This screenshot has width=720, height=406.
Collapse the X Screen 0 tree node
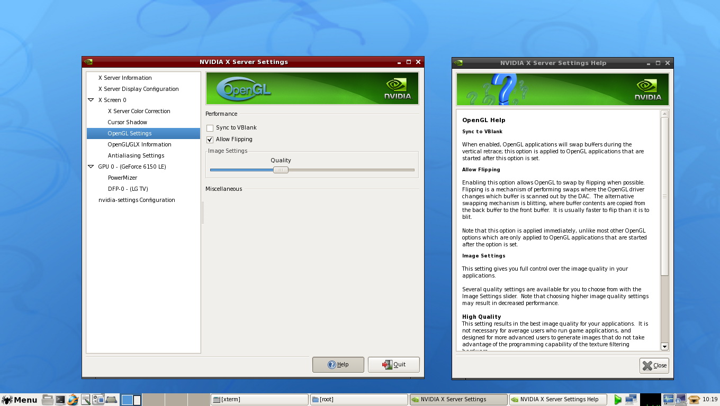point(91,100)
